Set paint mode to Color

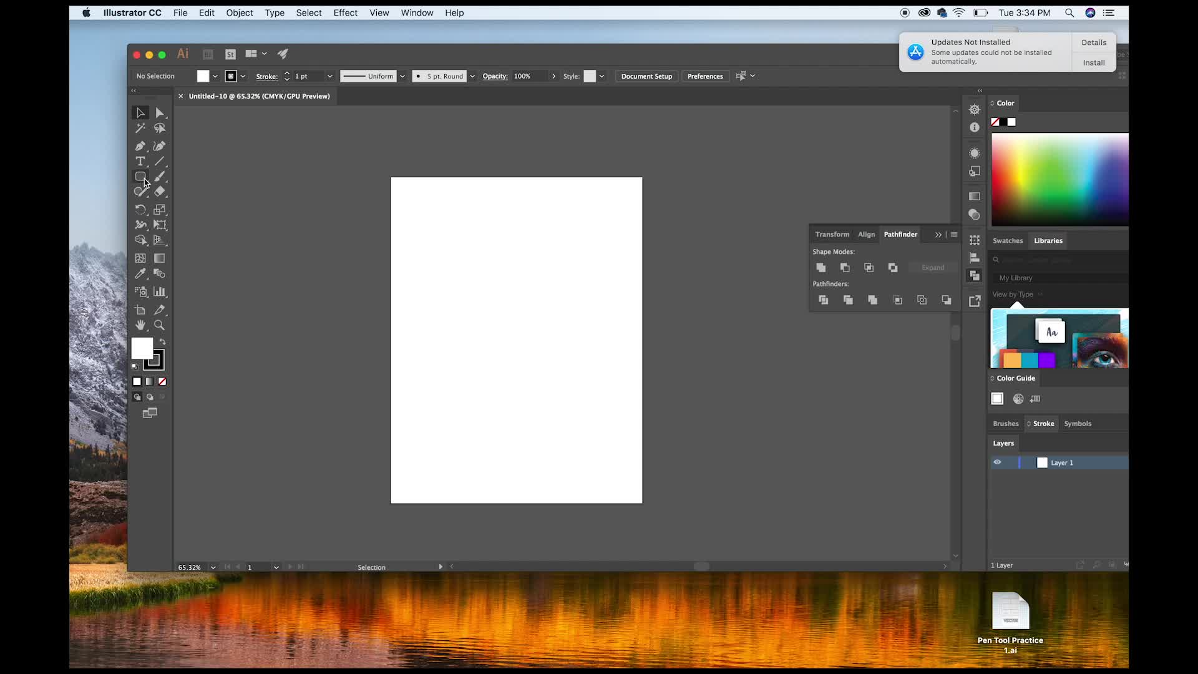click(137, 381)
